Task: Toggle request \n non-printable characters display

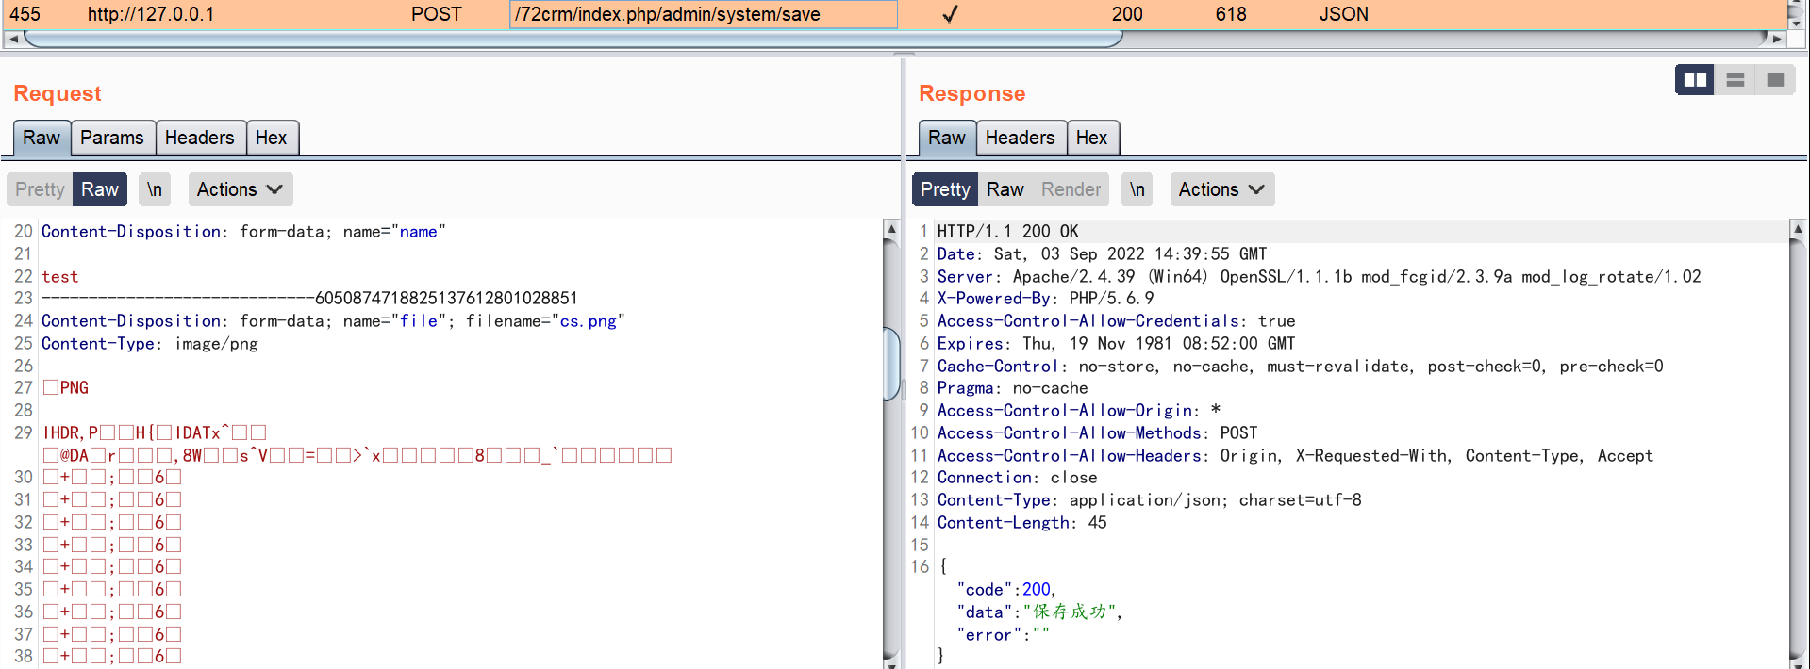Action: pyautogui.click(x=155, y=189)
